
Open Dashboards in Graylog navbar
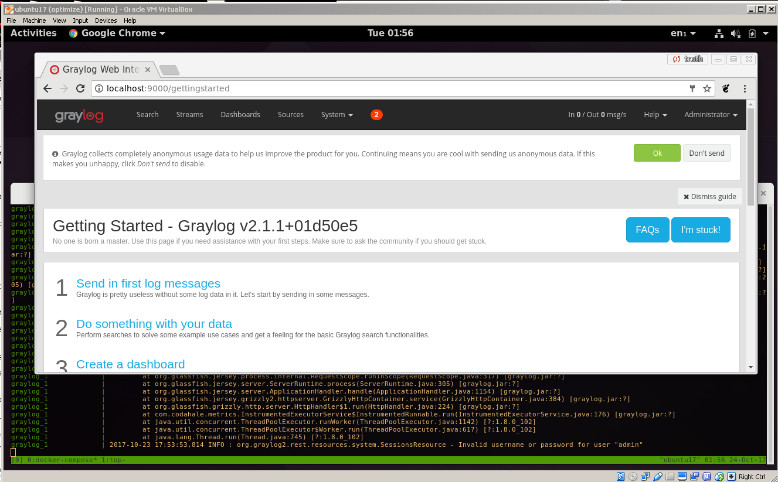(x=240, y=115)
